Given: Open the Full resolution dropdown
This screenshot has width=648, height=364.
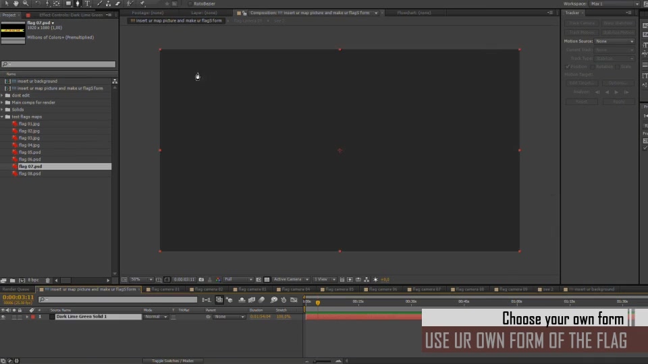Looking at the screenshot, I should 238,279.
